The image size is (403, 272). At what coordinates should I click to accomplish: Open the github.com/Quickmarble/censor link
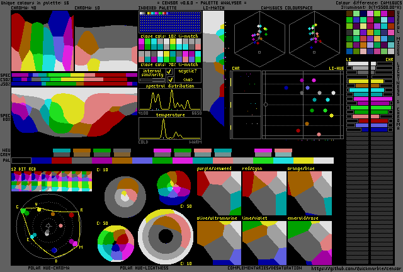[x=356, y=269]
